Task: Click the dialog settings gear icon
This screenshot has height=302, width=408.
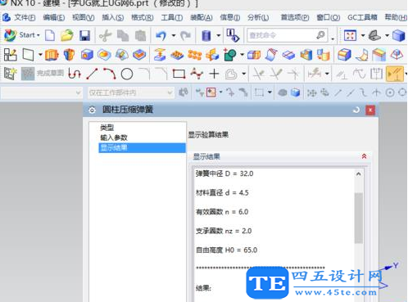Action: coord(93,110)
